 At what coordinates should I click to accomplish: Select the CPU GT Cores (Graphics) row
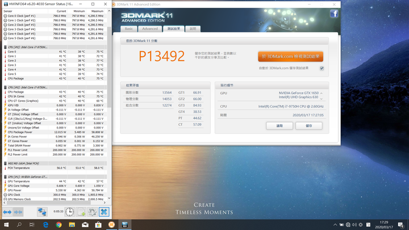point(55,101)
